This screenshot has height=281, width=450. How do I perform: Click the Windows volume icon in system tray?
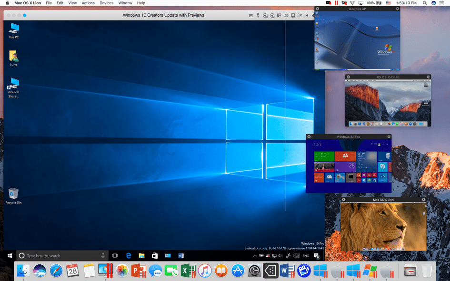coord(280,255)
